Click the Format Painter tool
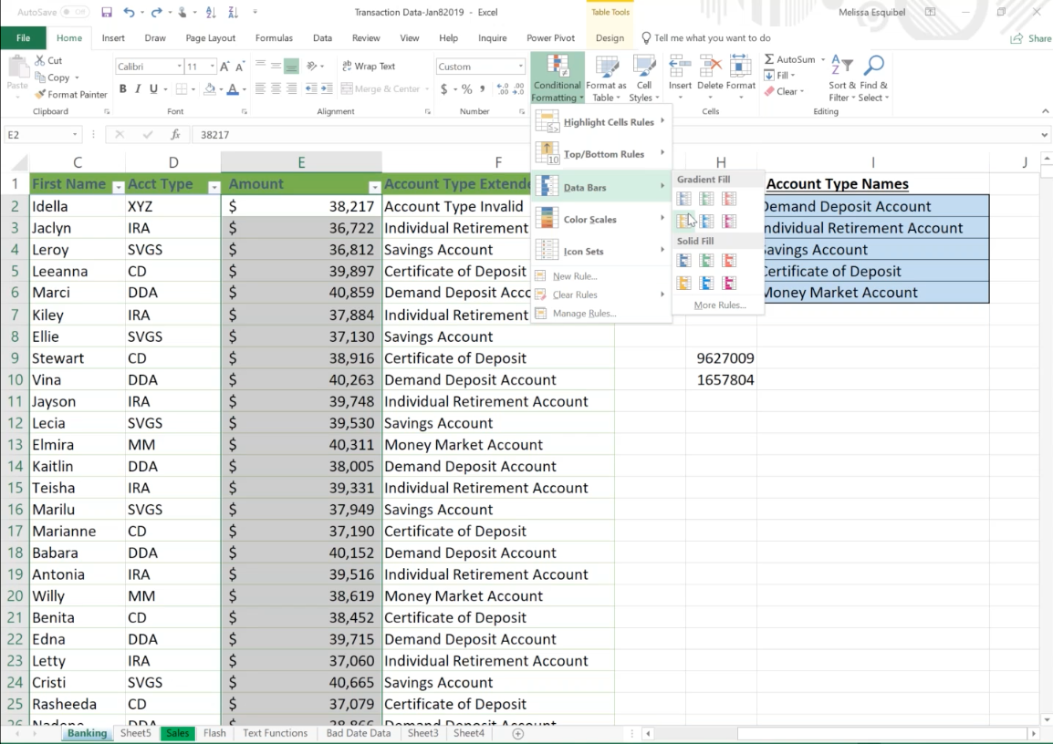1053x744 pixels. pos(70,94)
